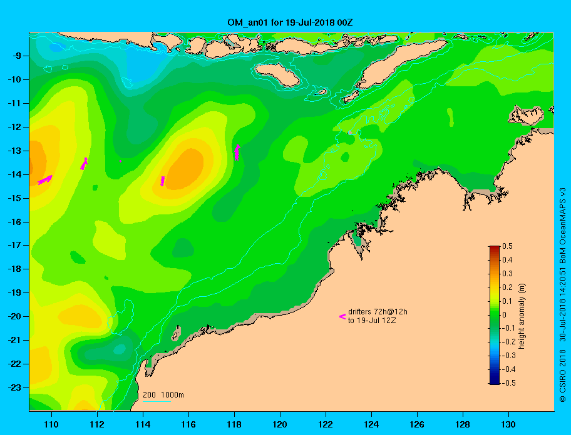
Task: Click the '-12' latitude axis label
Action: (x=14, y=127)
